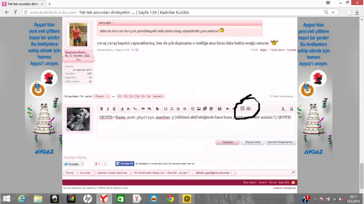
Task: Go to page 135 in pagination
Action: [143, 96]
